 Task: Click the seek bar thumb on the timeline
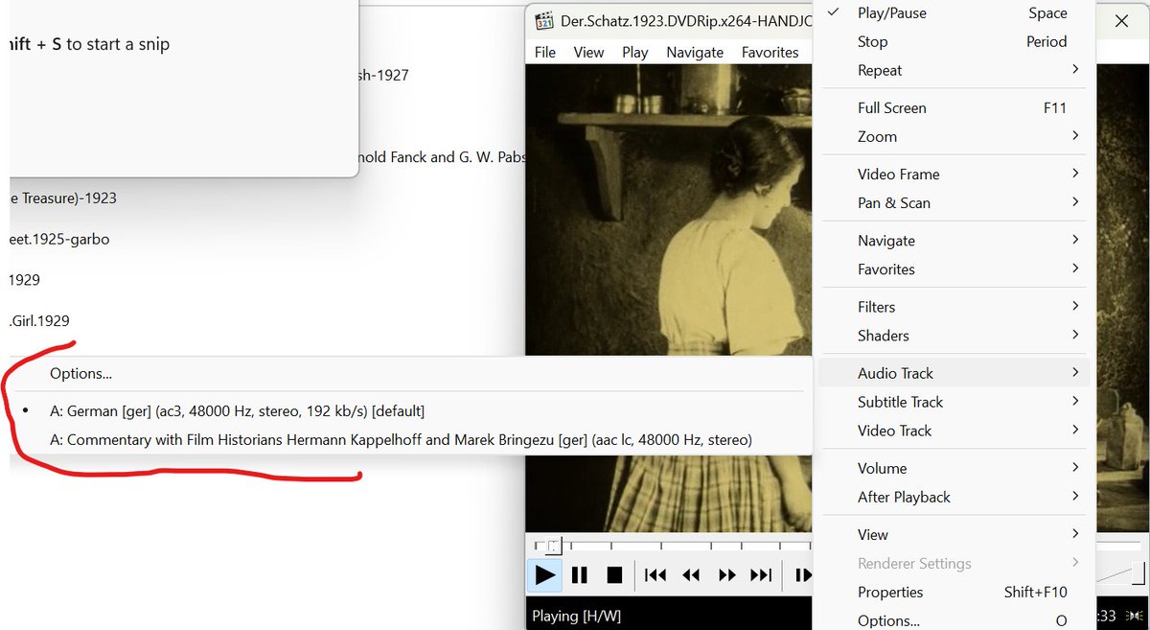553,546
